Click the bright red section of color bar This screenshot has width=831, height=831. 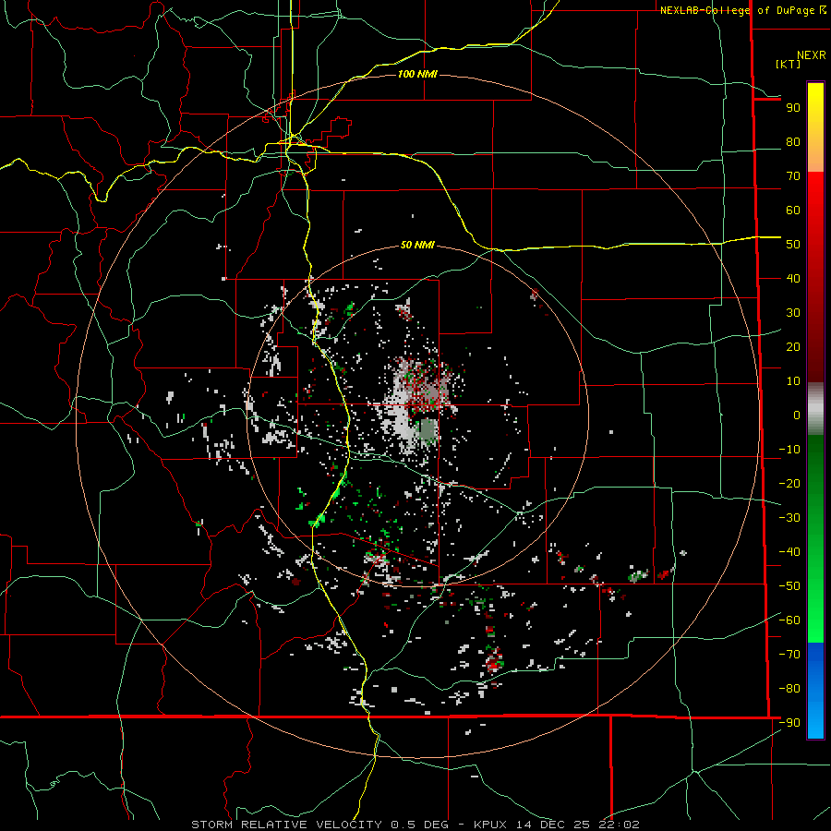click(x=815, y=196)
